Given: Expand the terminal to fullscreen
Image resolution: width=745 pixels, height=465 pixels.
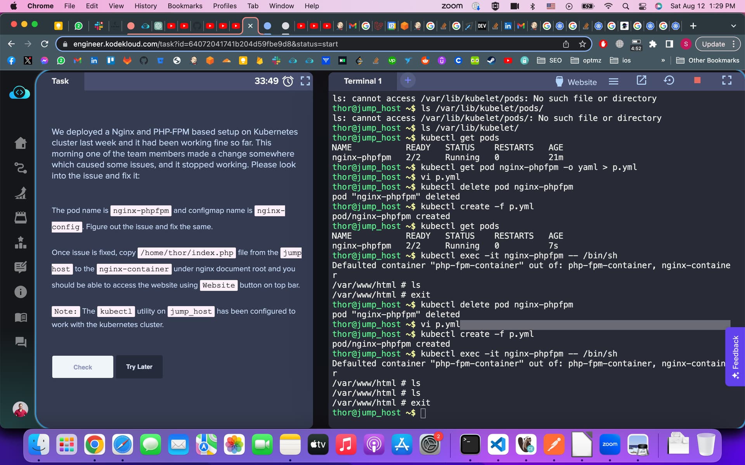Looking at the screenshot, I should 726,81.
